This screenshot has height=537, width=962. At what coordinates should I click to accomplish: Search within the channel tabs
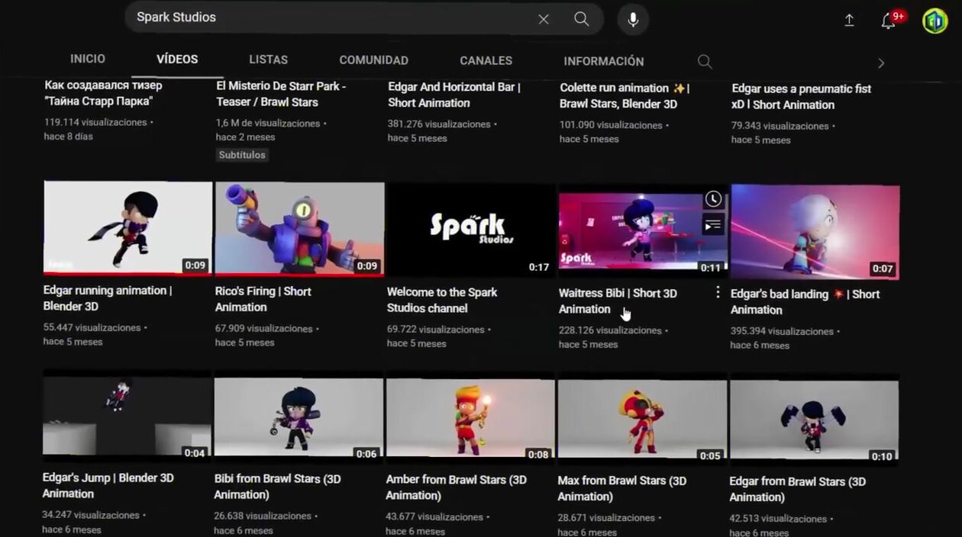pos(705,62)
